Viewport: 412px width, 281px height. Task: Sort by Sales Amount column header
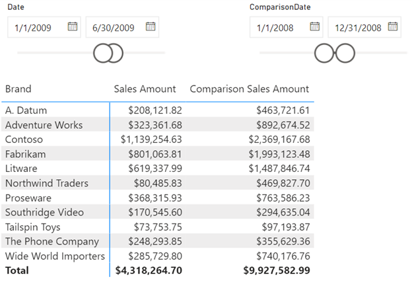tap(145, 89)
